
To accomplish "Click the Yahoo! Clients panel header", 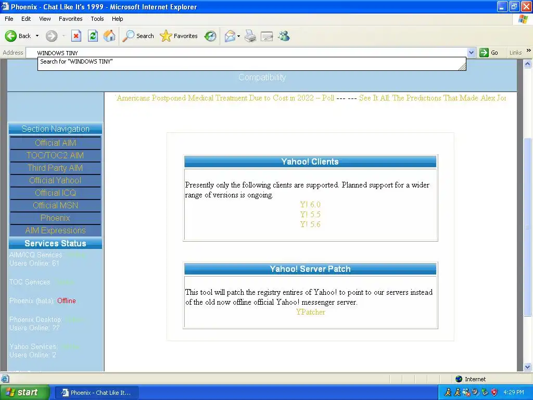I will tap(310, 161).
